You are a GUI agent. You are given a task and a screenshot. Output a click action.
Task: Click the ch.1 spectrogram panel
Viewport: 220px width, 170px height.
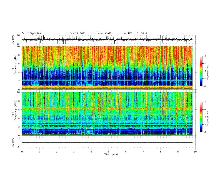107,68
